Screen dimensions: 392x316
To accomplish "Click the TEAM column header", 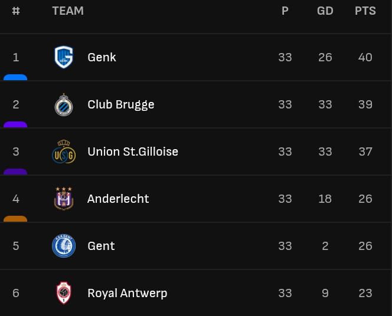I will click(68, 11).
